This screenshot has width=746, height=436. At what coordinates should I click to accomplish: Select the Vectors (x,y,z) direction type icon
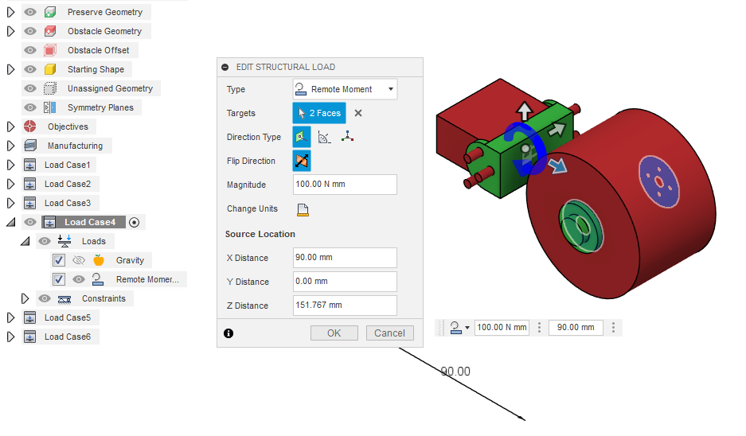347,137
